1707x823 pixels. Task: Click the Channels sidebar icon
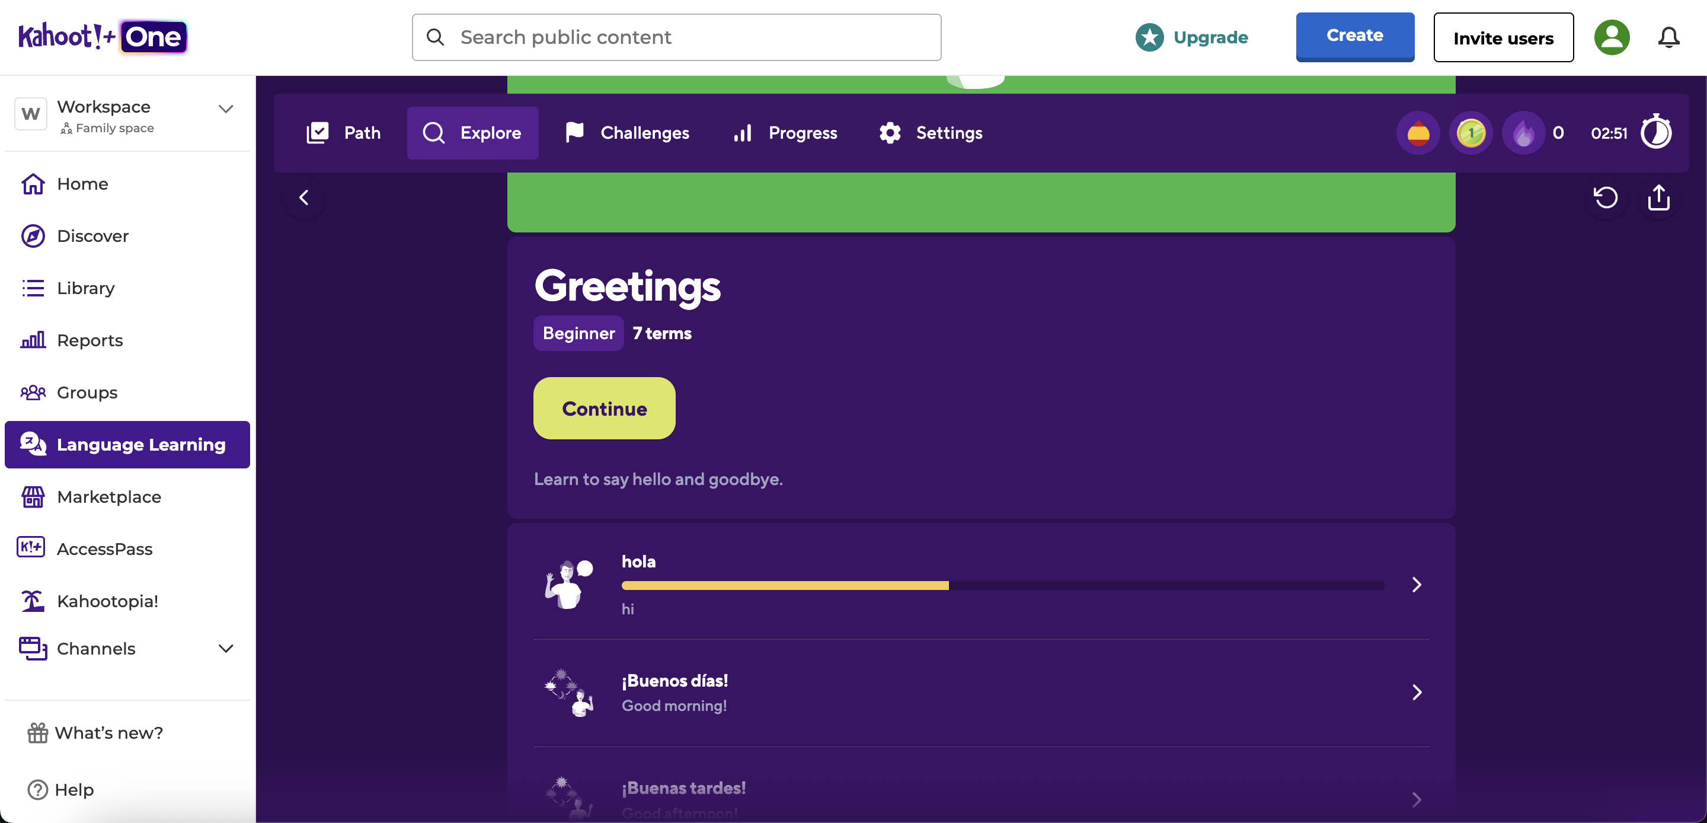click(33, 648)
